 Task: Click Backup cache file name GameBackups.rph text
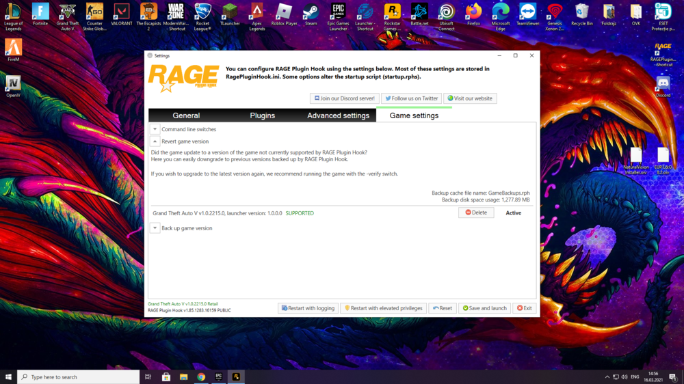481,193
